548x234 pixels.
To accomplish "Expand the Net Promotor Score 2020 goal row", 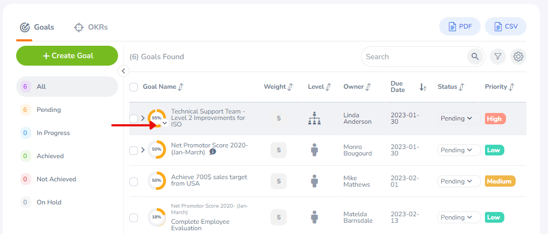I will 143,150.
